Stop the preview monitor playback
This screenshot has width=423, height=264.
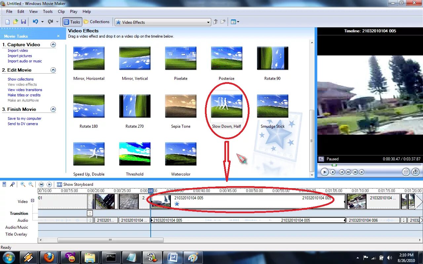[333, 172]
